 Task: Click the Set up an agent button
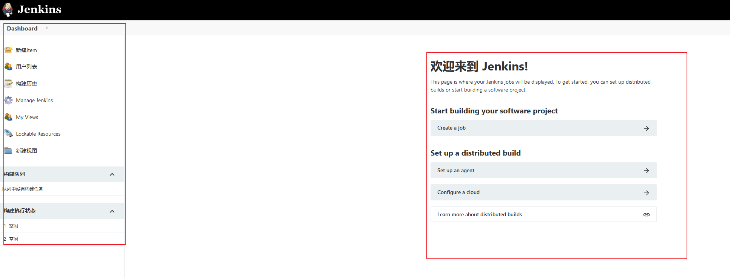pyautogui.click(x=543, y=171)
